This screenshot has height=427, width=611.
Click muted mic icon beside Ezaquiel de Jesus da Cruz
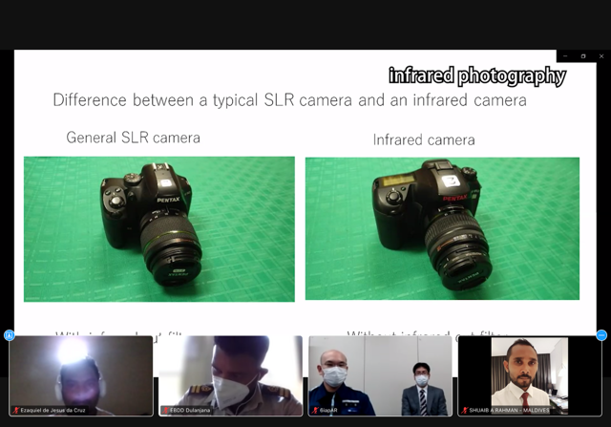16,411
